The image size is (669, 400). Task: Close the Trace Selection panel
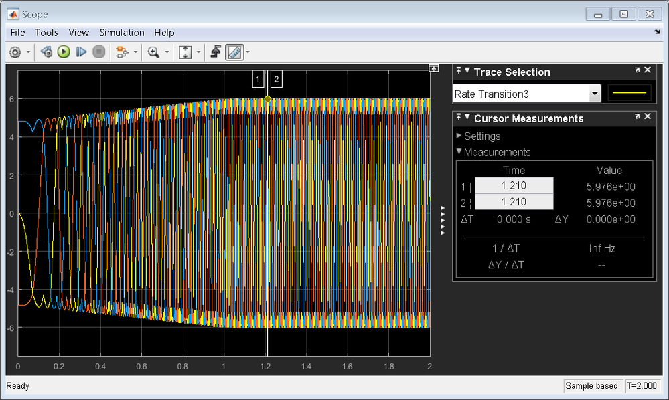click(648, 70)
